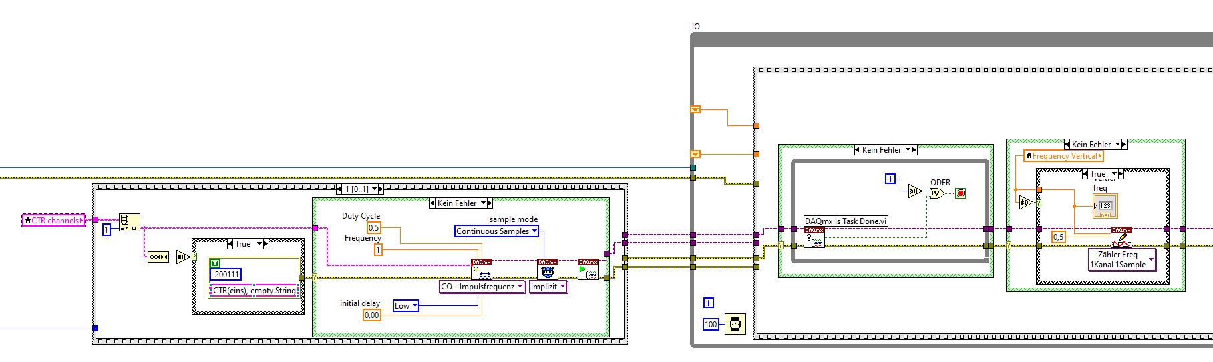Select the Index Array node beside CTR channels
Image resolution: width=1213 pixels, height=362 pixels.
click(x=130, y=222)
